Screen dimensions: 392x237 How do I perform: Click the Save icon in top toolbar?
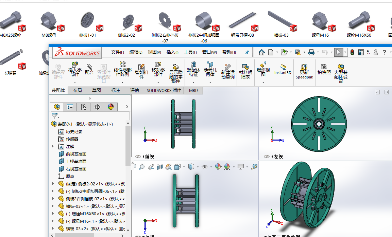tap(297, 52)
